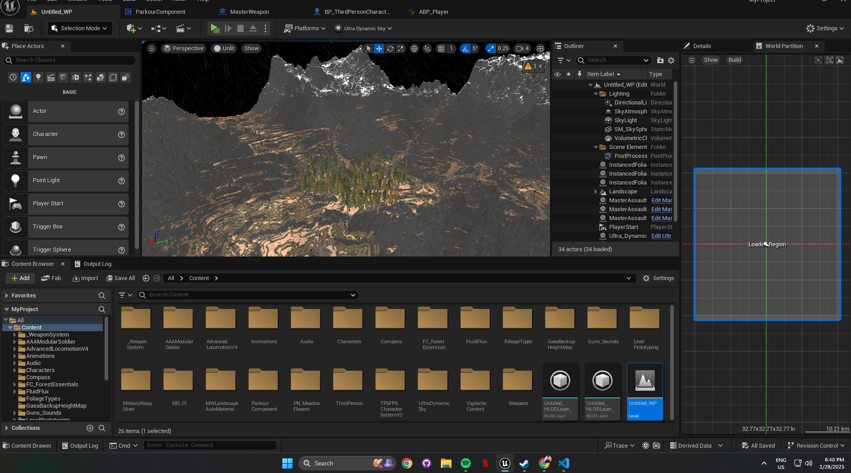The width and height of the screenshot is (851, 473).
Task: Toggle grid snapping in the viewport toolbar
Action: (441, 48)
